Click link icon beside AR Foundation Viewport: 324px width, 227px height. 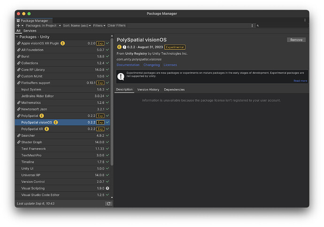tap(19, 50)
